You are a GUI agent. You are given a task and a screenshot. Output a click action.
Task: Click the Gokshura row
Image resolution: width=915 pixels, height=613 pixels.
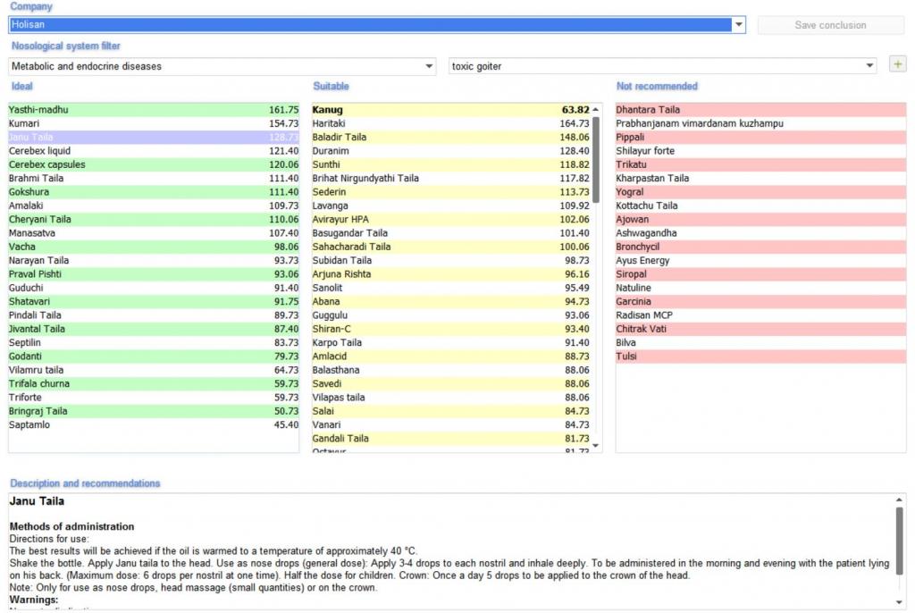click(x=154, y=192)
